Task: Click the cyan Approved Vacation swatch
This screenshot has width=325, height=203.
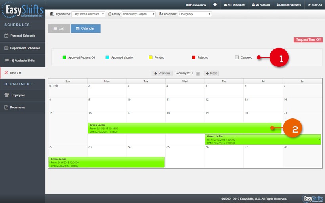Action: coord(107,57)
